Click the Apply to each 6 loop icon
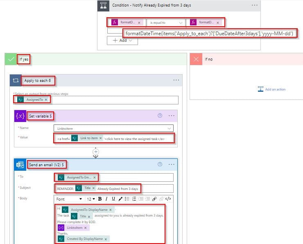The width and height of the screenshot is (303, 244). point(16,80)
